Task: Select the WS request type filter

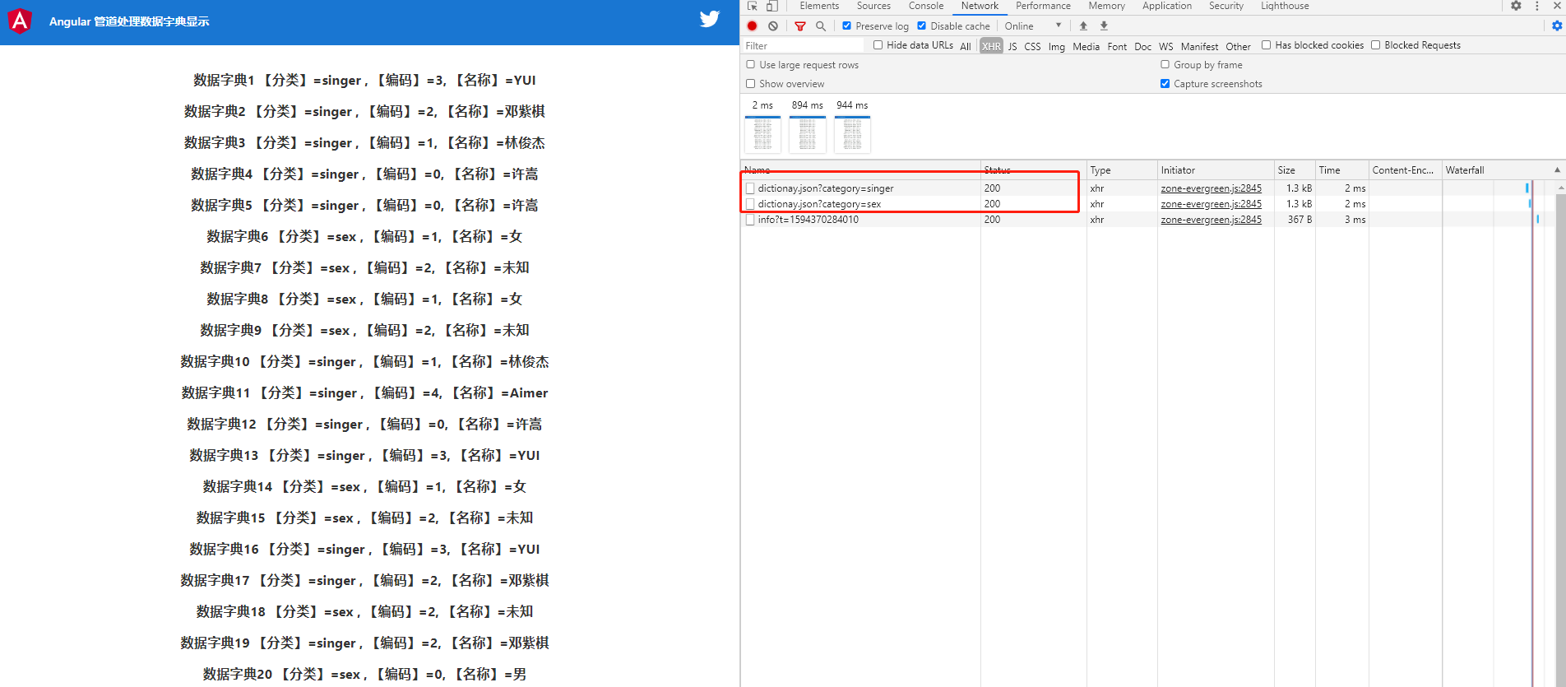Action: coord(1166,46)
